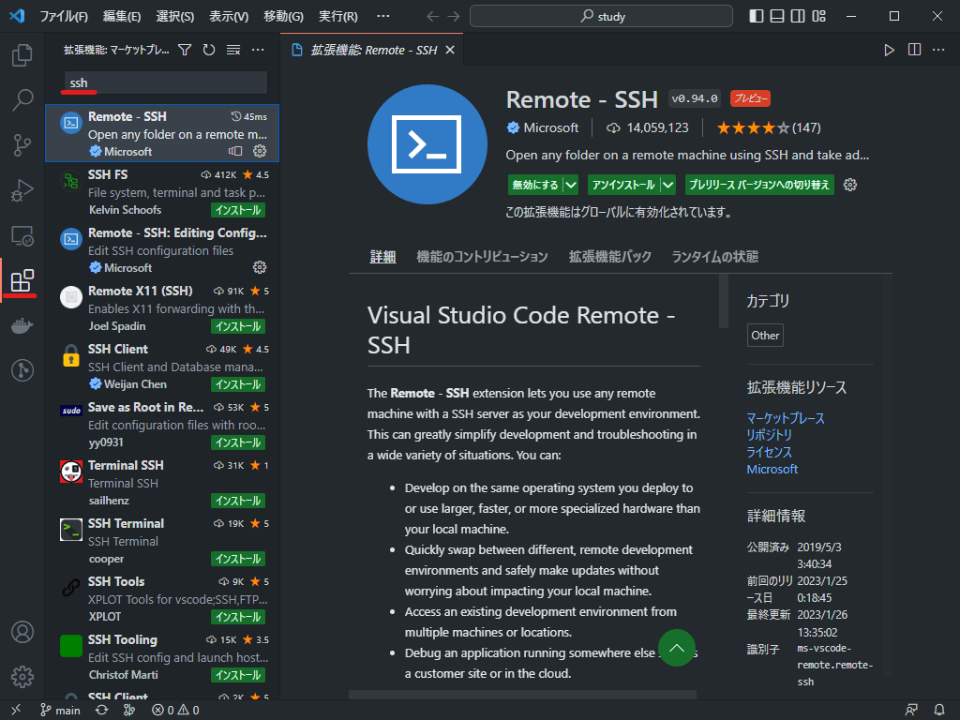This screenshot has width=960, height=720.
Task: Open the extensions panel more actions menu
Action: click(257, 50)
